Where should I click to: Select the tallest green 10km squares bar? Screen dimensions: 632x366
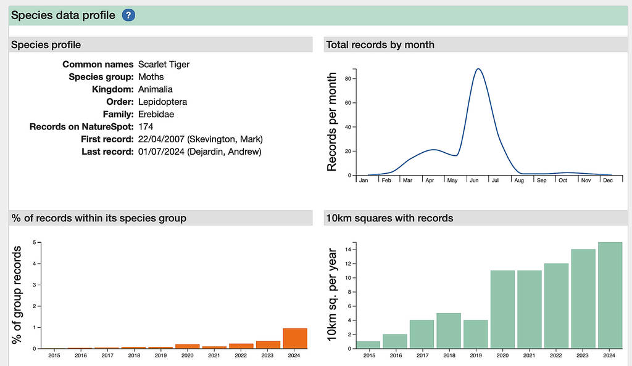click(x=610, y=296)
